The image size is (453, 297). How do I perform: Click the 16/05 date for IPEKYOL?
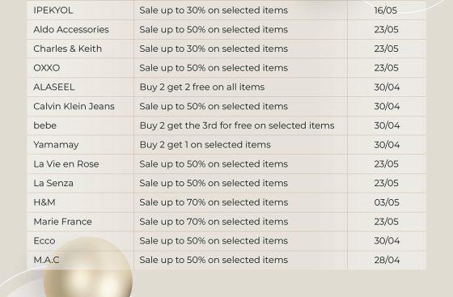pyautogui.click(x=385, y=11)
